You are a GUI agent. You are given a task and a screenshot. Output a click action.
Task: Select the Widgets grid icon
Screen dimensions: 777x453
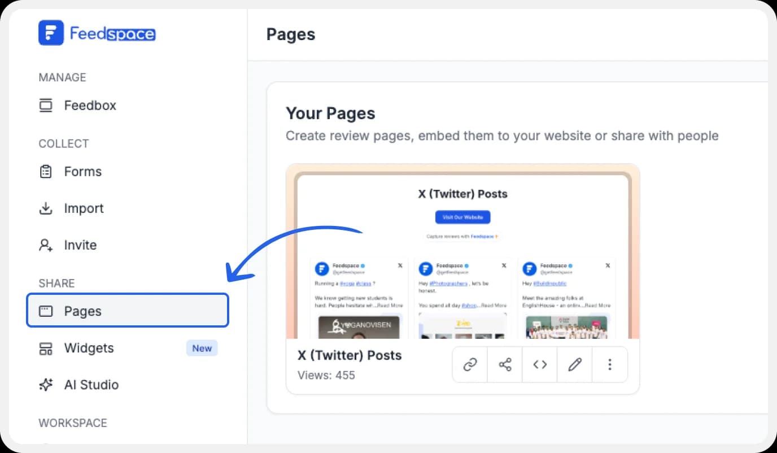[x=45, y=348]
